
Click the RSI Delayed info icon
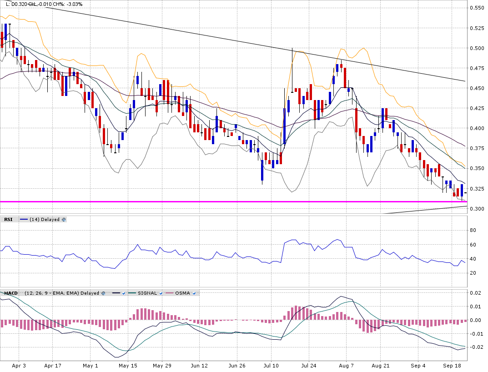[64, 220]
